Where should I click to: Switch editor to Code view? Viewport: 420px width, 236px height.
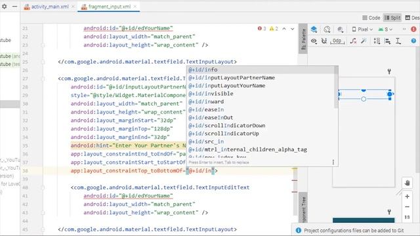click(371, 18)
